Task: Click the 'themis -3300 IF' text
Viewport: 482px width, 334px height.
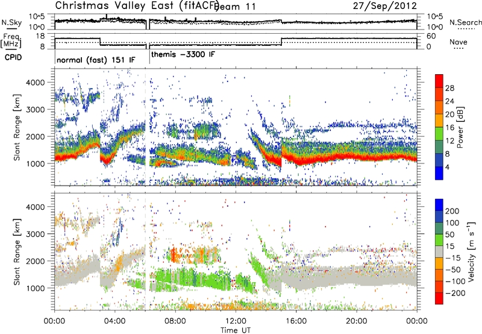Action: [x=183, y=55]
